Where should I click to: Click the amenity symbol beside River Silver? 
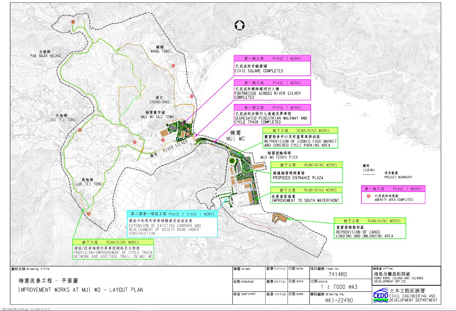click(163, 140)
